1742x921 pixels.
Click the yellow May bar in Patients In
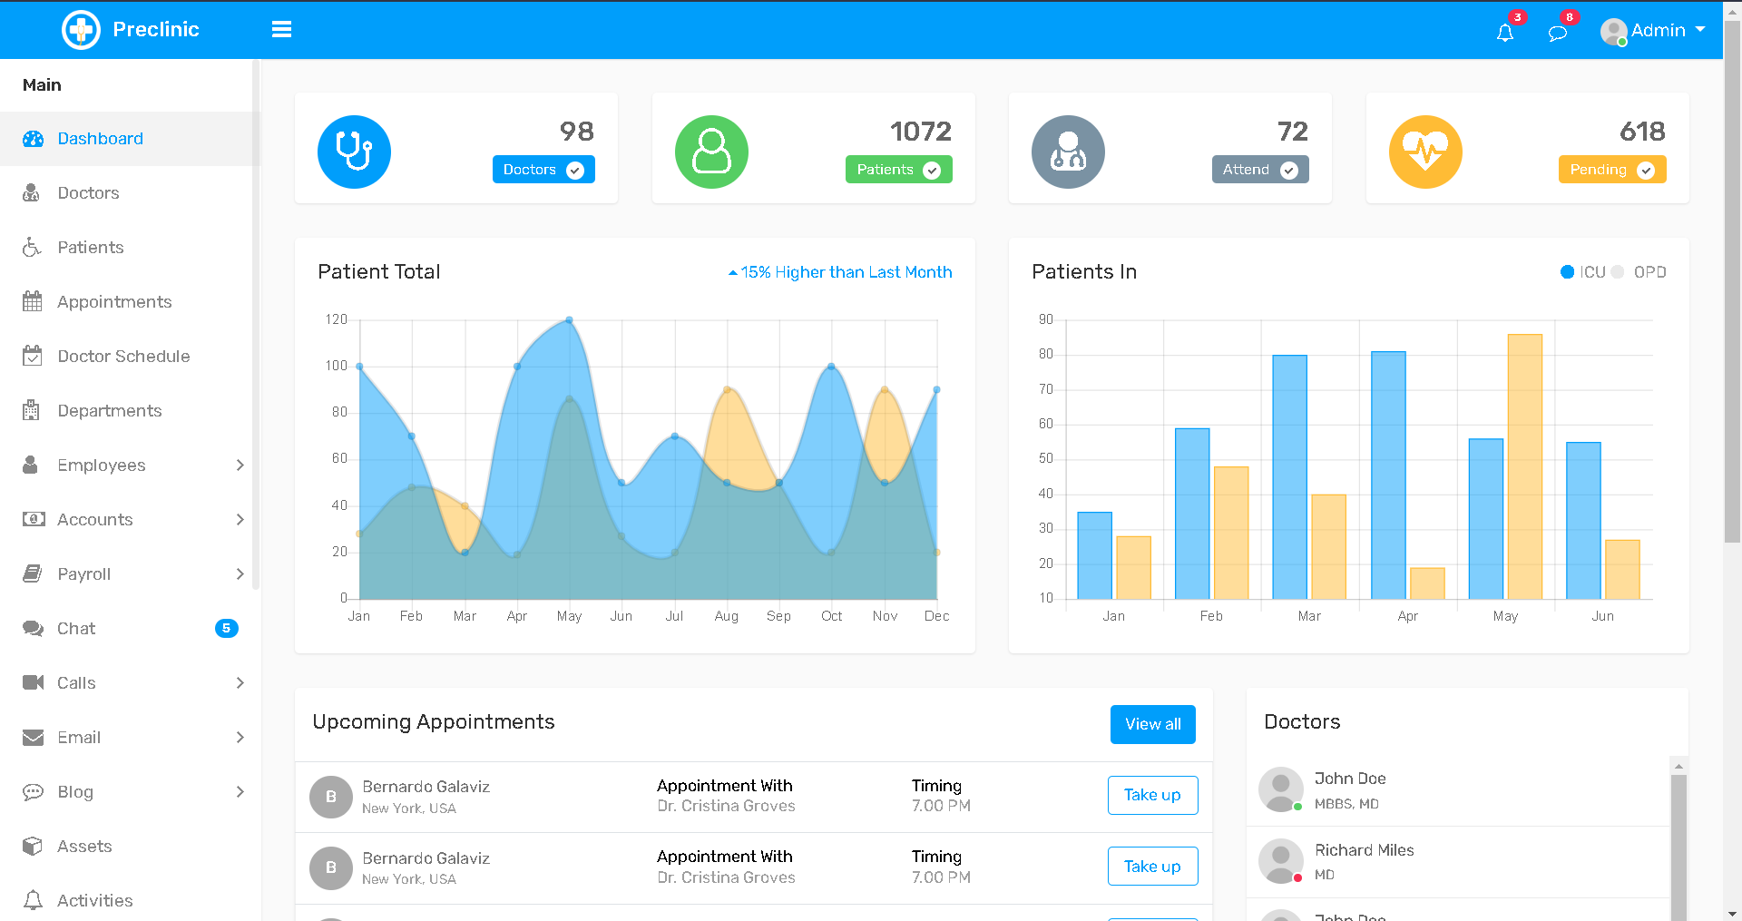1524,466
